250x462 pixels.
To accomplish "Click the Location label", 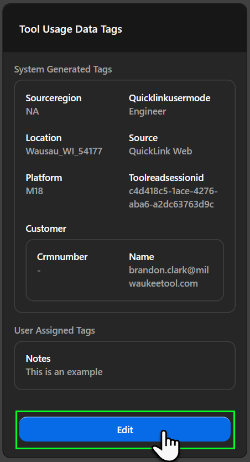I will 44,138.
